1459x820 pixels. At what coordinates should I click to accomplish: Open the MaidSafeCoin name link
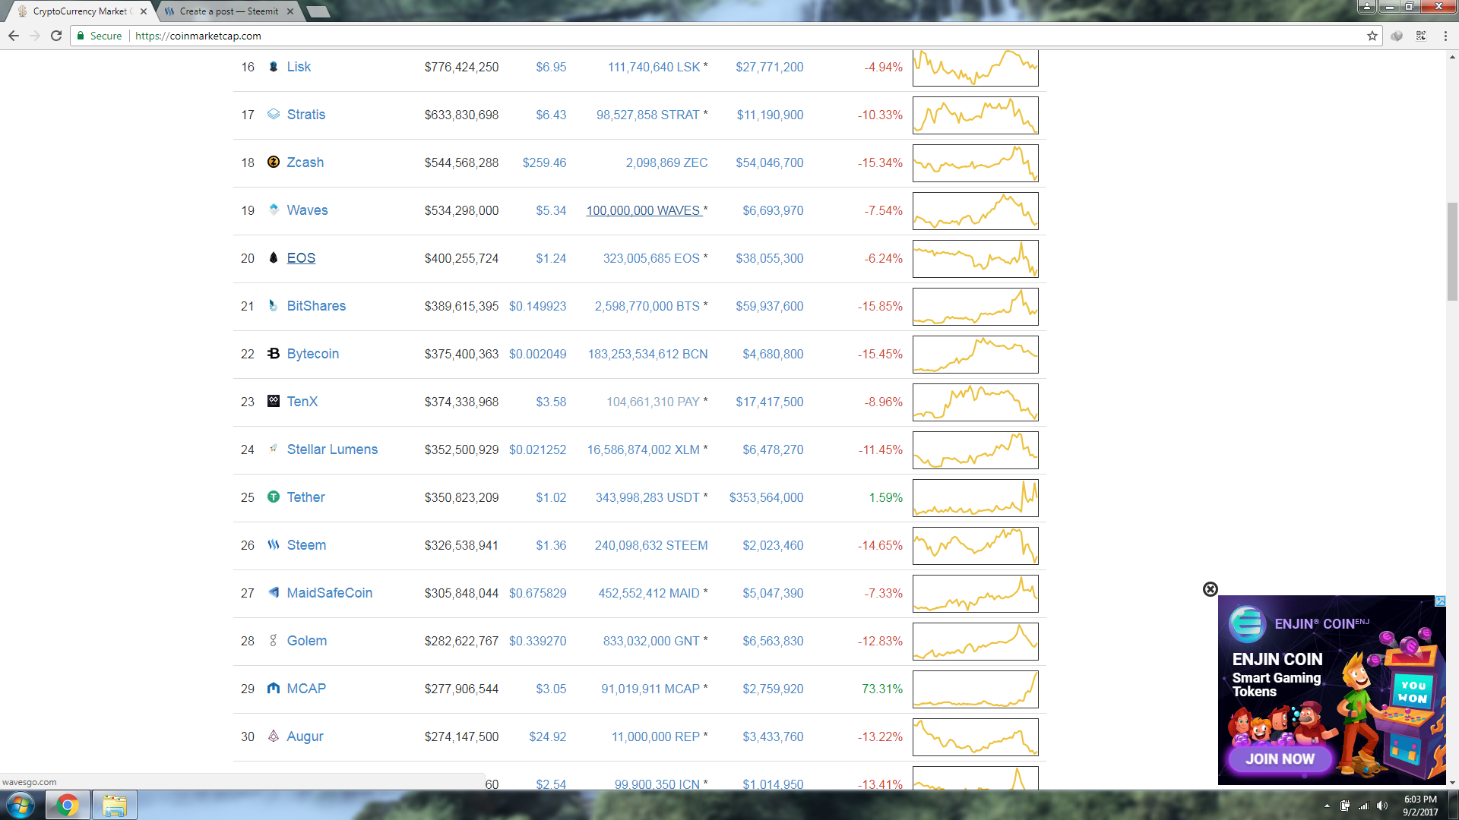click(x=330, y=593)
